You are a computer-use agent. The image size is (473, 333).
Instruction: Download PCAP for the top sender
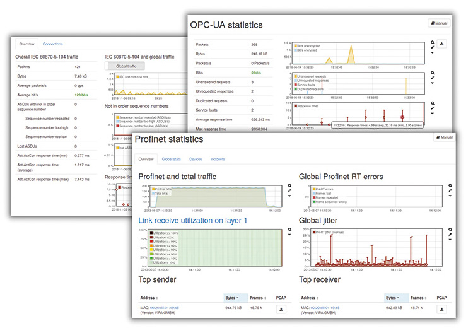point(282,309)
